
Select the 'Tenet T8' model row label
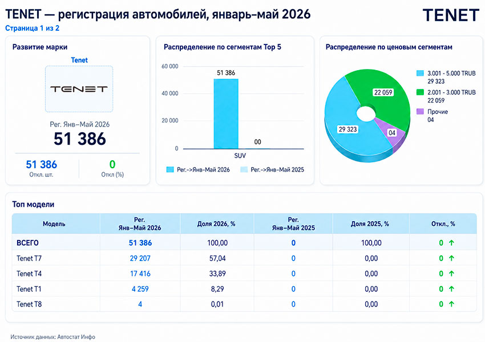point(29,304)
